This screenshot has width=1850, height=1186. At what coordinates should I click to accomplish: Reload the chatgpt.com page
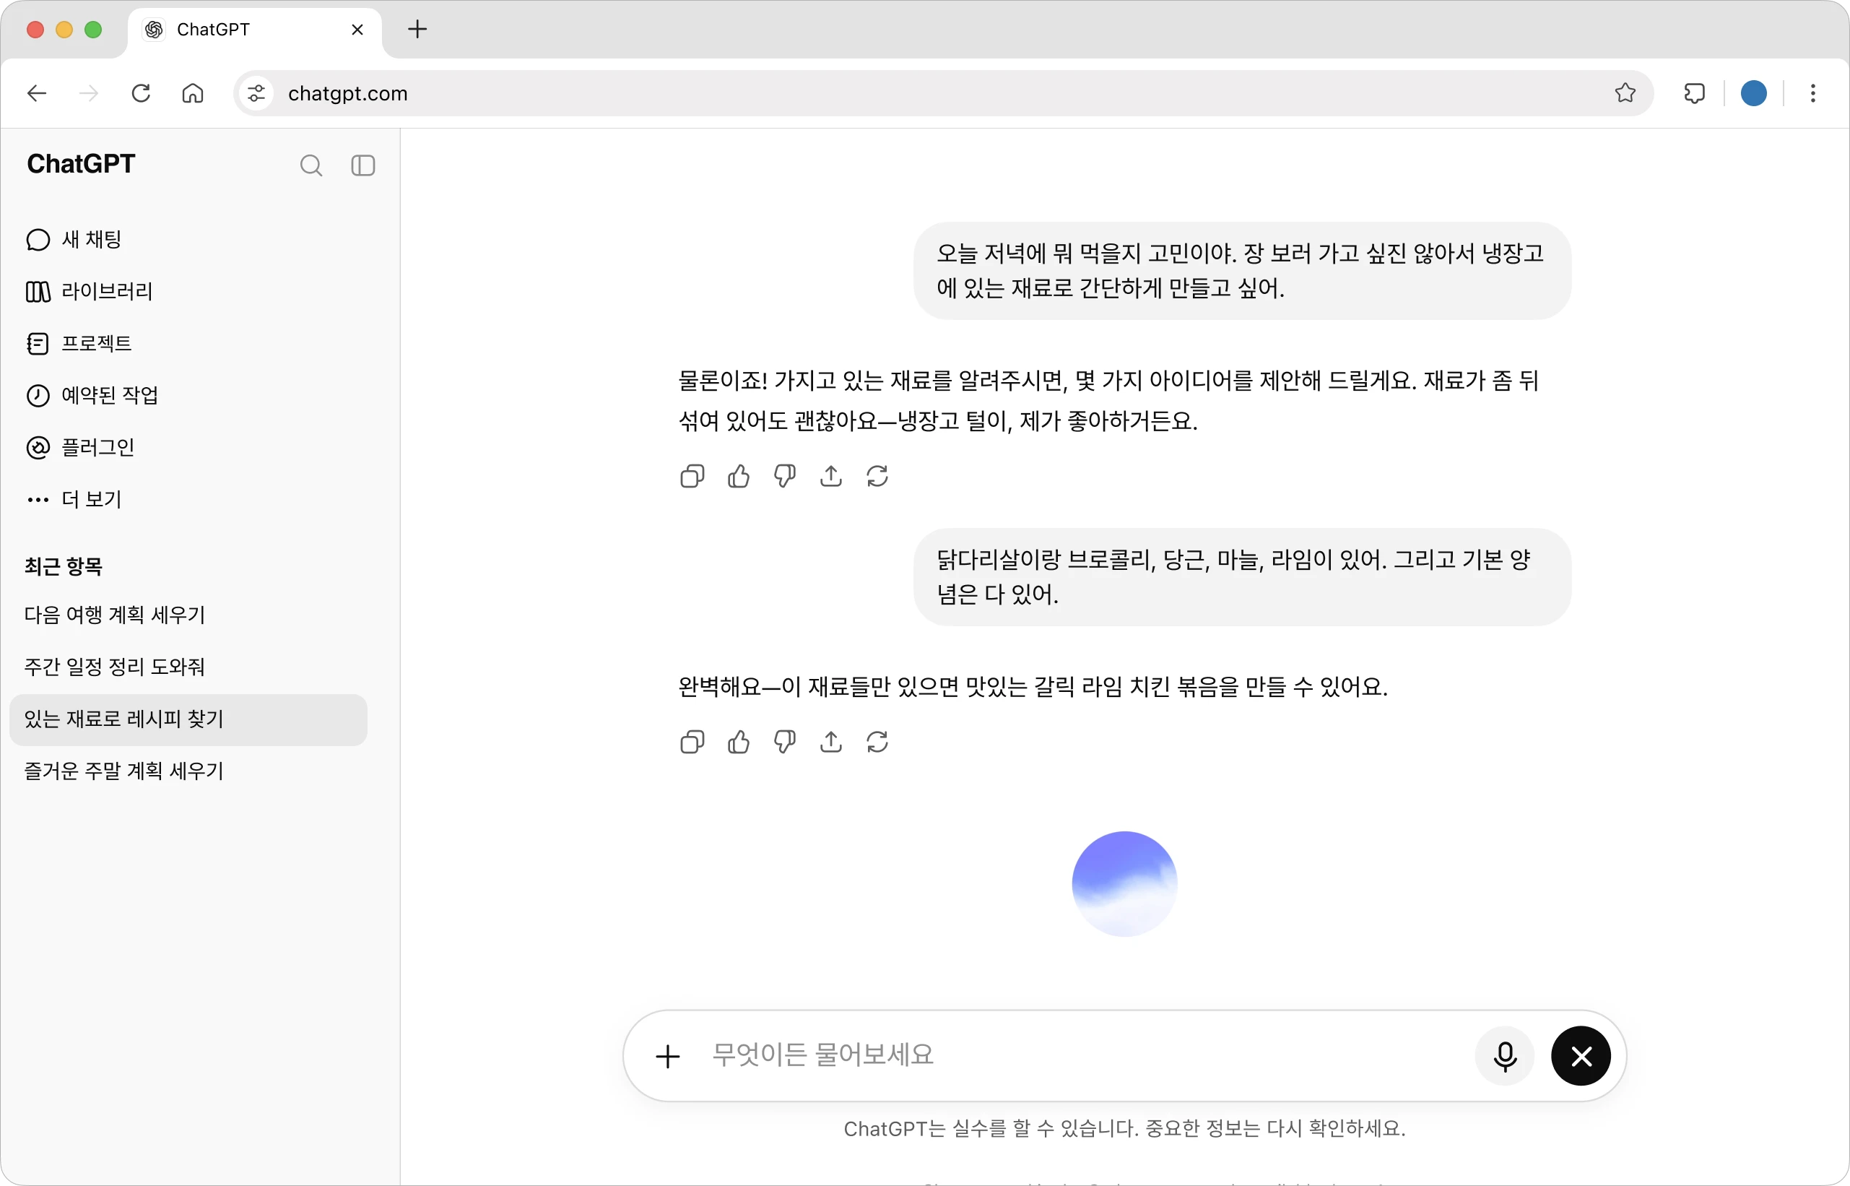pyautogui.click(x=141, y=93)
